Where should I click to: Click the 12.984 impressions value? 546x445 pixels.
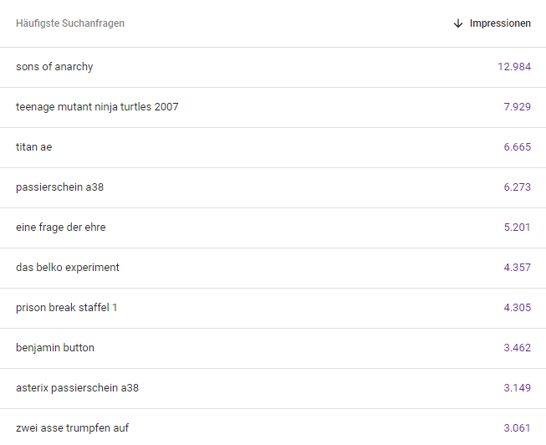(x=514, y=67)
